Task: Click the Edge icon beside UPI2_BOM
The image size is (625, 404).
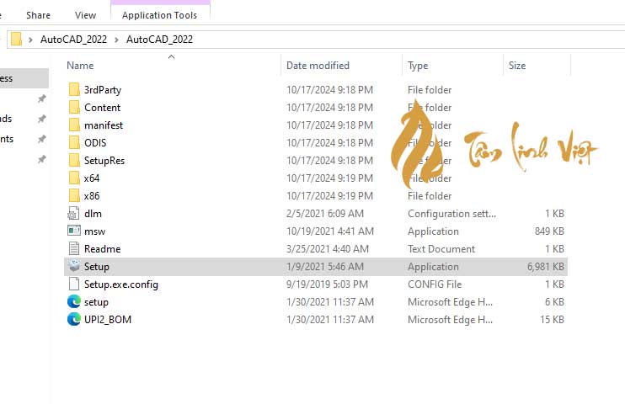Action: coord(74,319)
